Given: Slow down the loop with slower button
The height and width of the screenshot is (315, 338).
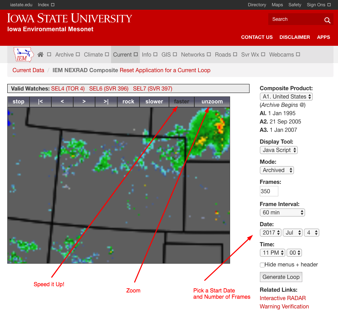Looking at the screenshot, I should tap(154, 102).
